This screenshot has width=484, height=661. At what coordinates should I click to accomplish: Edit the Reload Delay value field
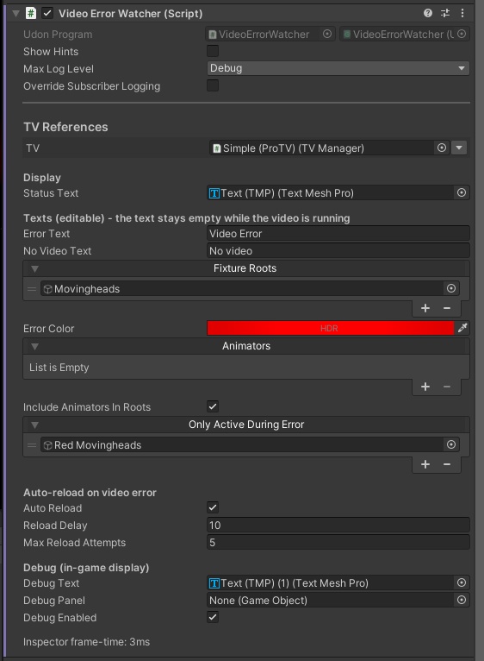pyautogui.click(x=338, y=525)
